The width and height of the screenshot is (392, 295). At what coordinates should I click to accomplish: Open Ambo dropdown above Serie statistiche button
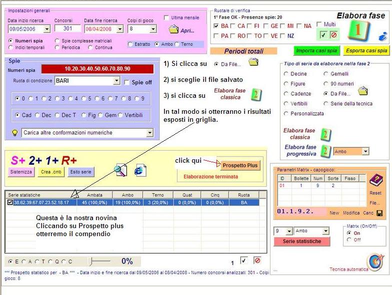coord(325,231)
